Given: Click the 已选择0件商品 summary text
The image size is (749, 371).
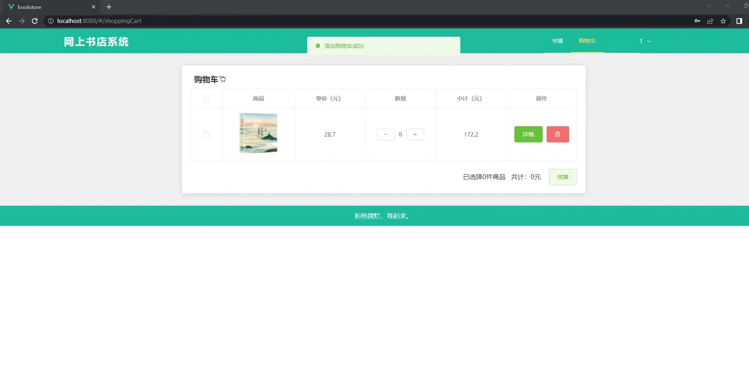Looking at the screenshot, I should [484, 177].
